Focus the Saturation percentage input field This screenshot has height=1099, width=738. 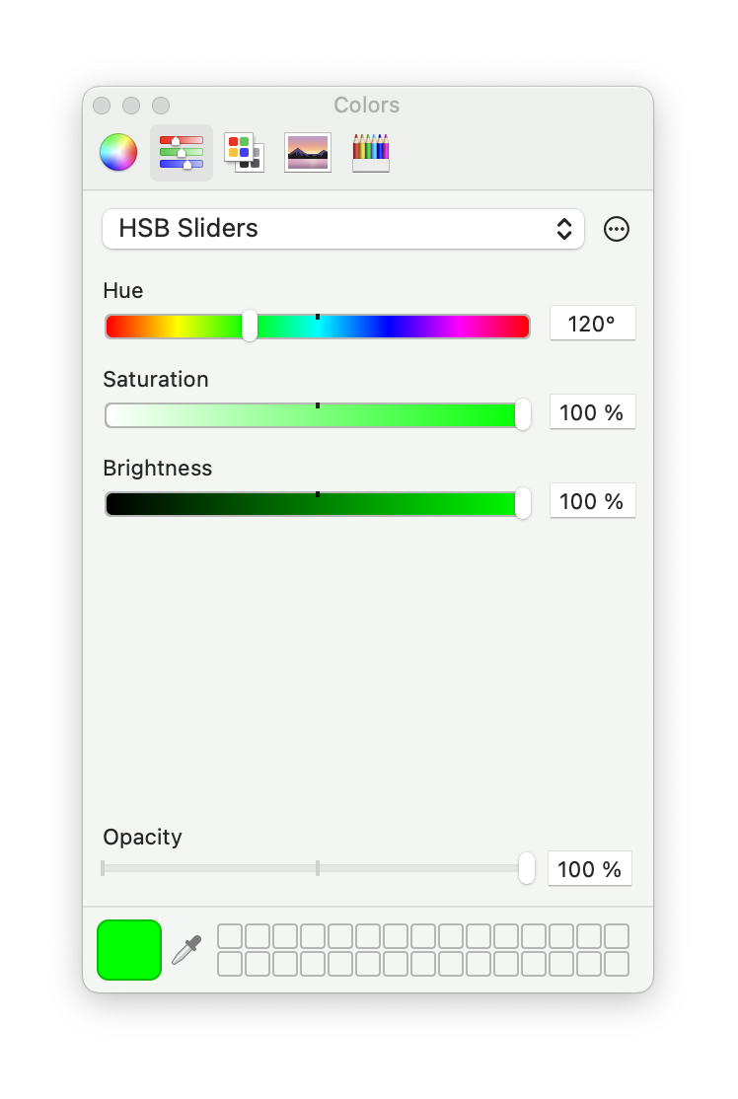point(592,412)
